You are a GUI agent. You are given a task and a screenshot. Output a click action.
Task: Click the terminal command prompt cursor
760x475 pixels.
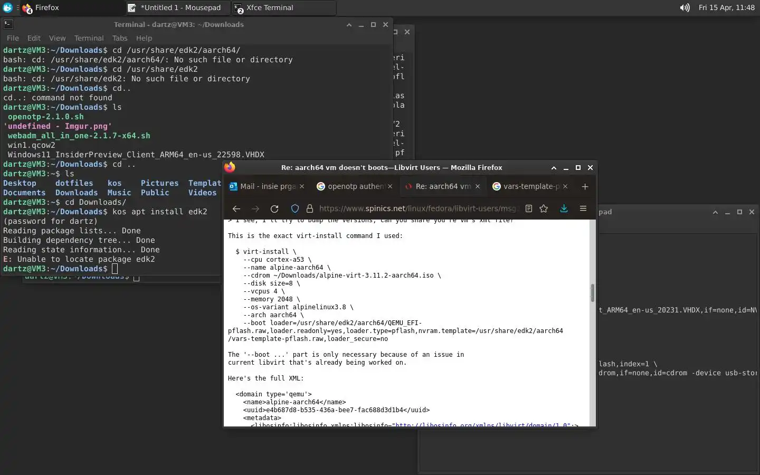[x=115, y=269]
